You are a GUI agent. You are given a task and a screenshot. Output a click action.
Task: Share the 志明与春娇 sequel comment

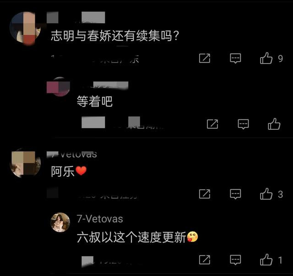(x=205, y=58)
